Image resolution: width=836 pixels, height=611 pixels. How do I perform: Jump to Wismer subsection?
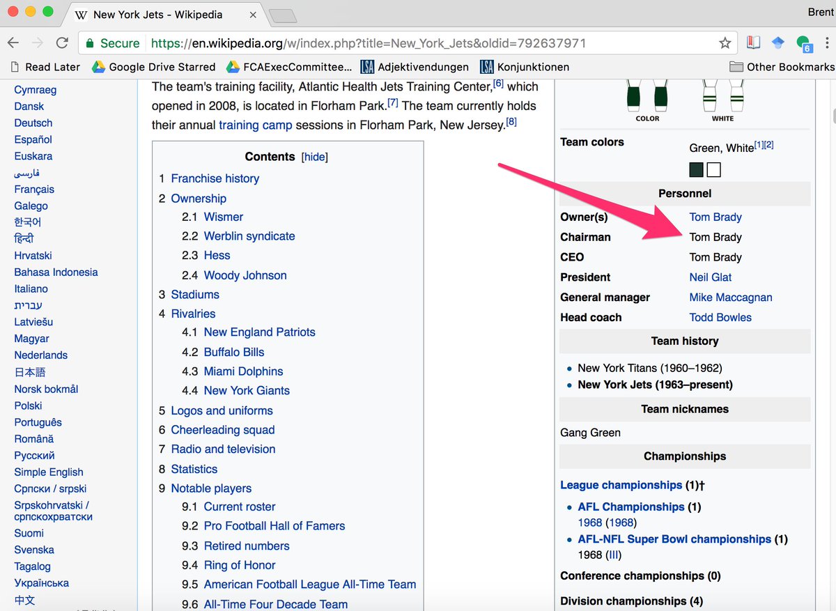click(x=223, y=217)
